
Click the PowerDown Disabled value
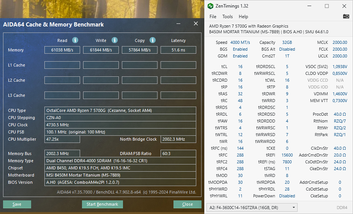point(287,196)
